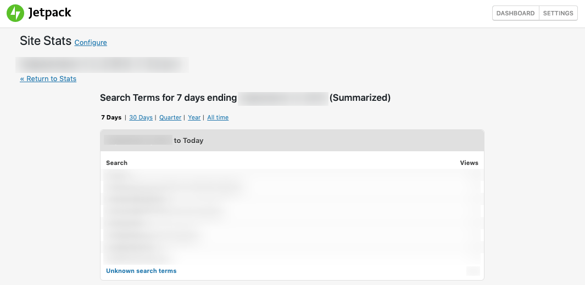
Task: Click the blurred site name below Site Stats
Action: [102, 64]
